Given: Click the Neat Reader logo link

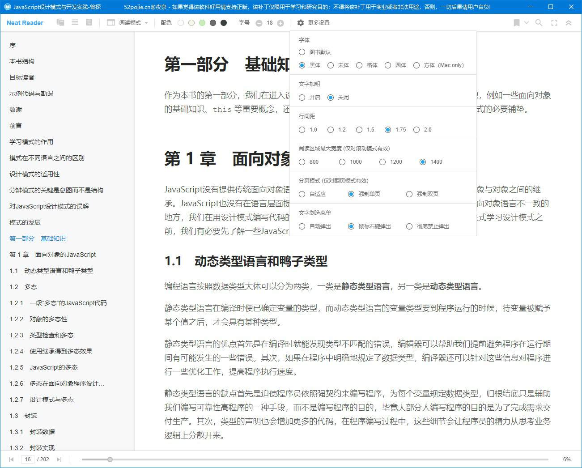Looking at the screenshot, I should pyautogui.click(x=25, y=23).
